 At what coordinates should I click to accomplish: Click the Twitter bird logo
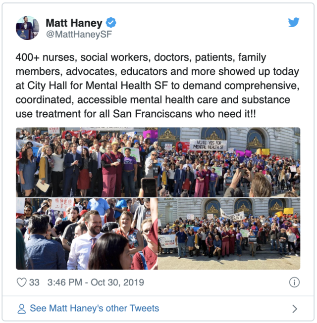click(294, 22)
